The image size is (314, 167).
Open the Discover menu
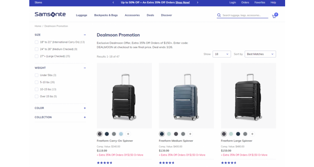166,15
